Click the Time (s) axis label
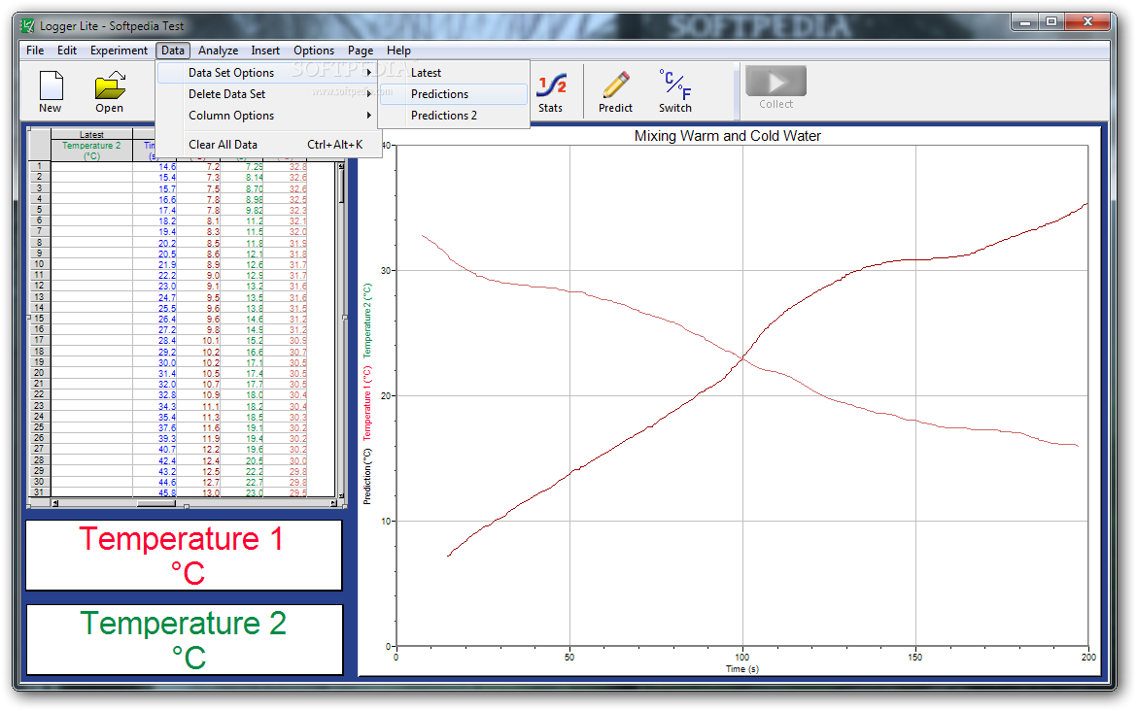The image size is (1137, 711). pyautogui.click(x=741, y=669)
